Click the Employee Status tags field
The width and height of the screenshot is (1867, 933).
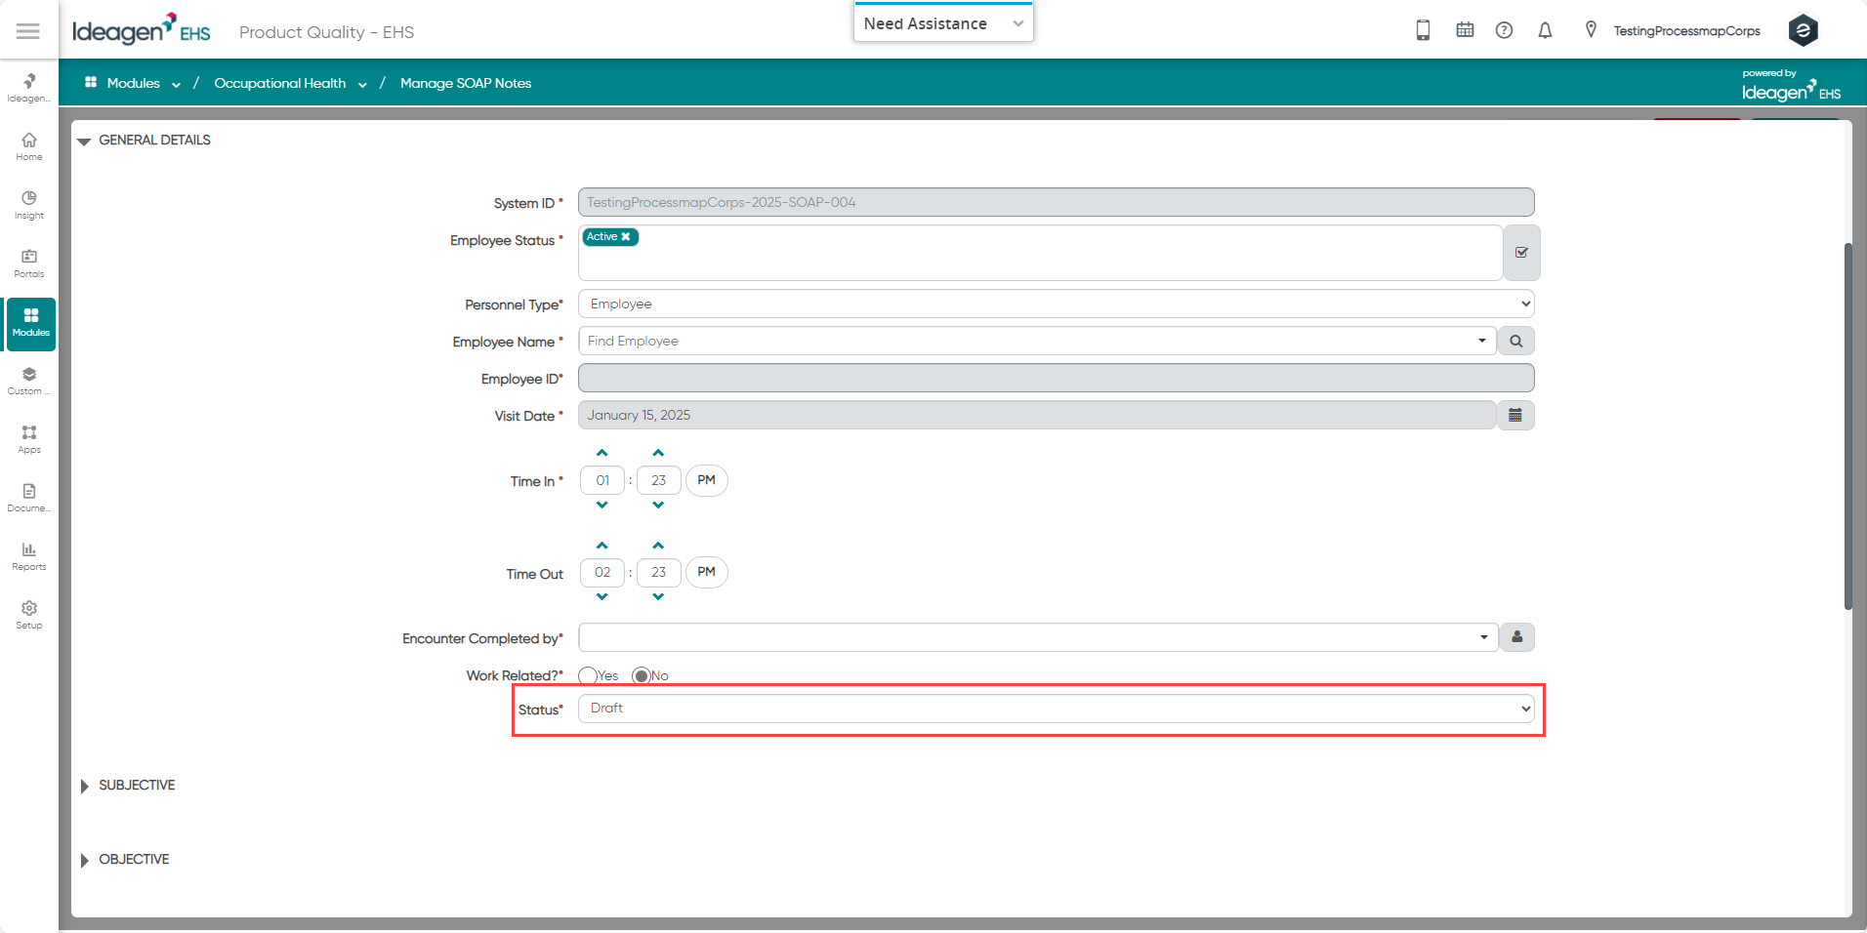1040,253
